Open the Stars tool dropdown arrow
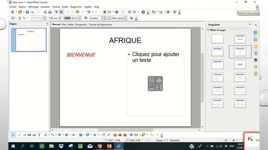Image resolution: width=268 pixels, height=150 pixels. (98, 135)
